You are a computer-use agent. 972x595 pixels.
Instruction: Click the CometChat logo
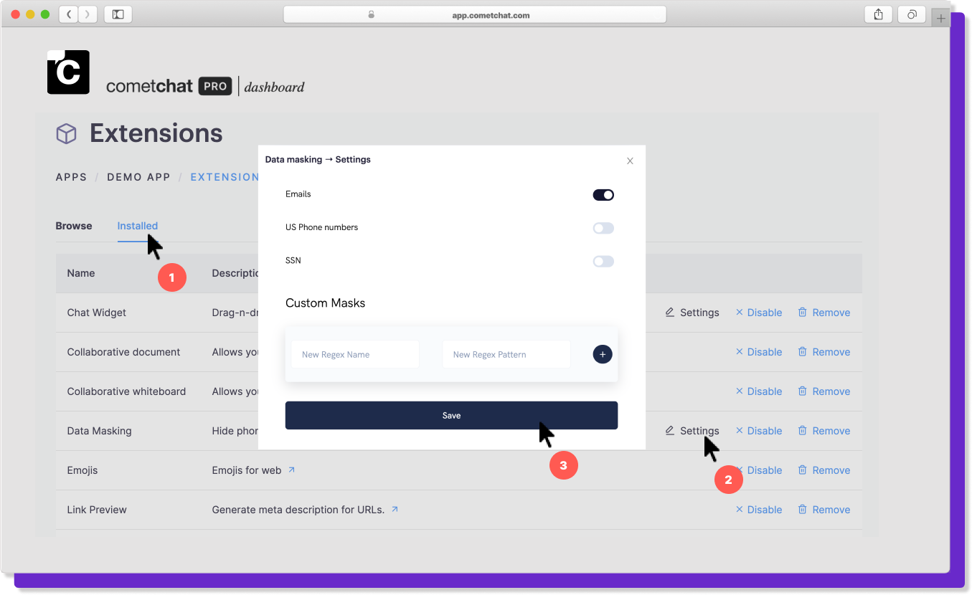[x=68, y=72]
